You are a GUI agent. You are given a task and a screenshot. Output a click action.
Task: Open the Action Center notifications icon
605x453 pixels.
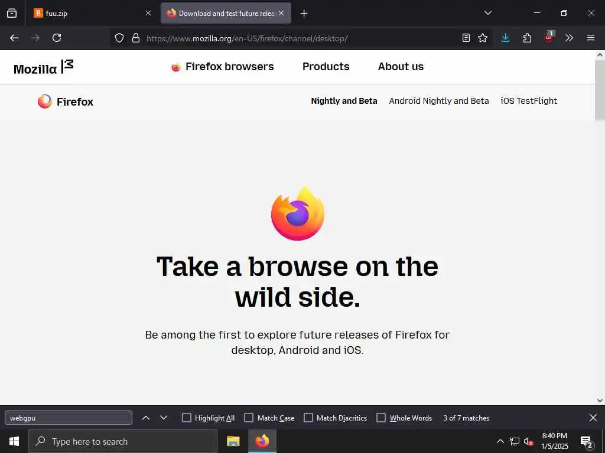(x=587, y=442)
